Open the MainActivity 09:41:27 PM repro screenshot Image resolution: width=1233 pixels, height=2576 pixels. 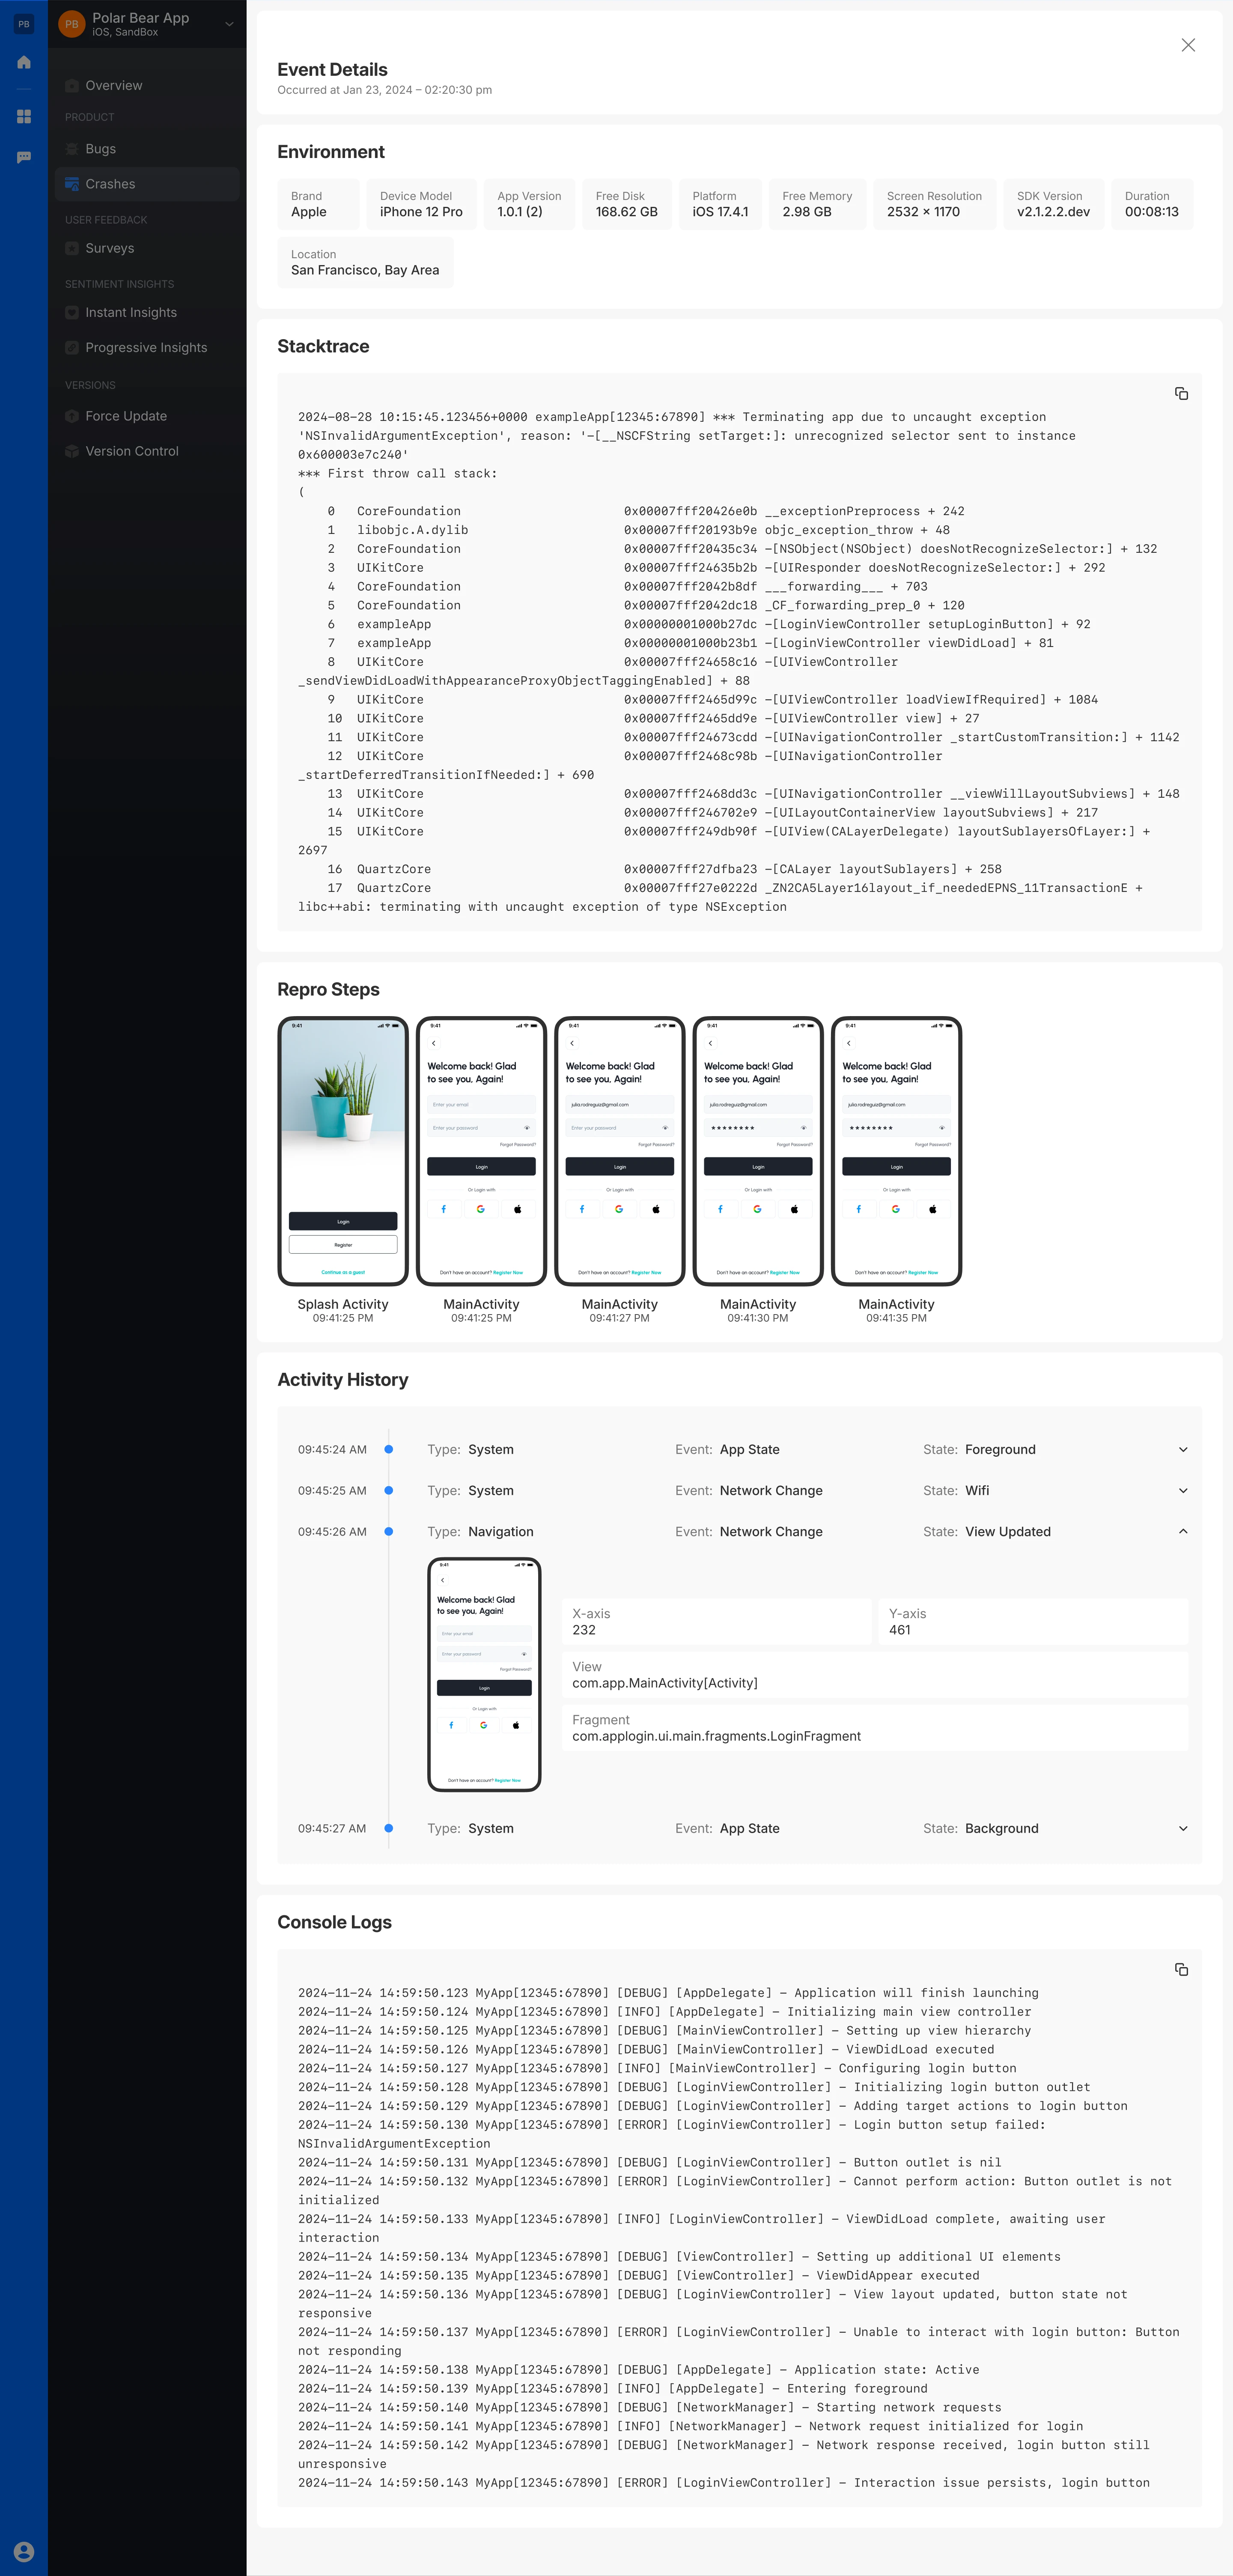(x=620, y=1151)
